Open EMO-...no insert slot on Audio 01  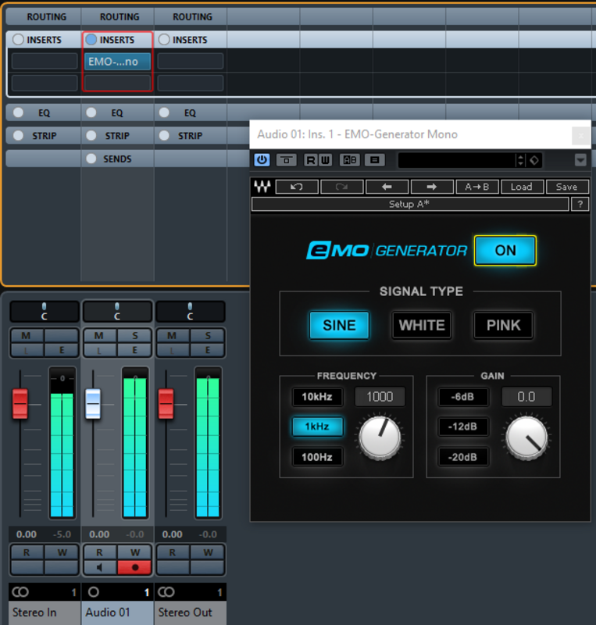(117, 62)
